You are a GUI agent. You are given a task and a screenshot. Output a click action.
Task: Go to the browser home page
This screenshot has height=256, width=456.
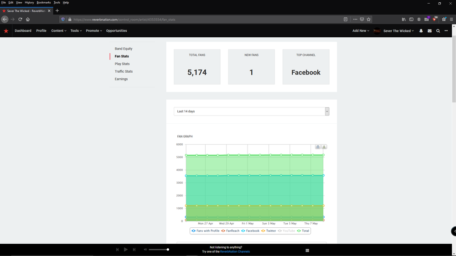(x=28, y=20)
